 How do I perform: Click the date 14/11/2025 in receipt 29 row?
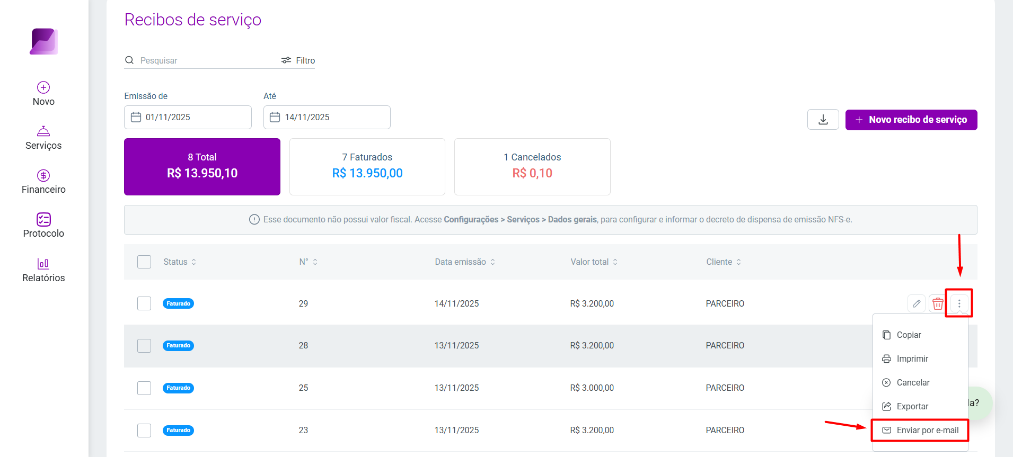[x=456, y=303]
